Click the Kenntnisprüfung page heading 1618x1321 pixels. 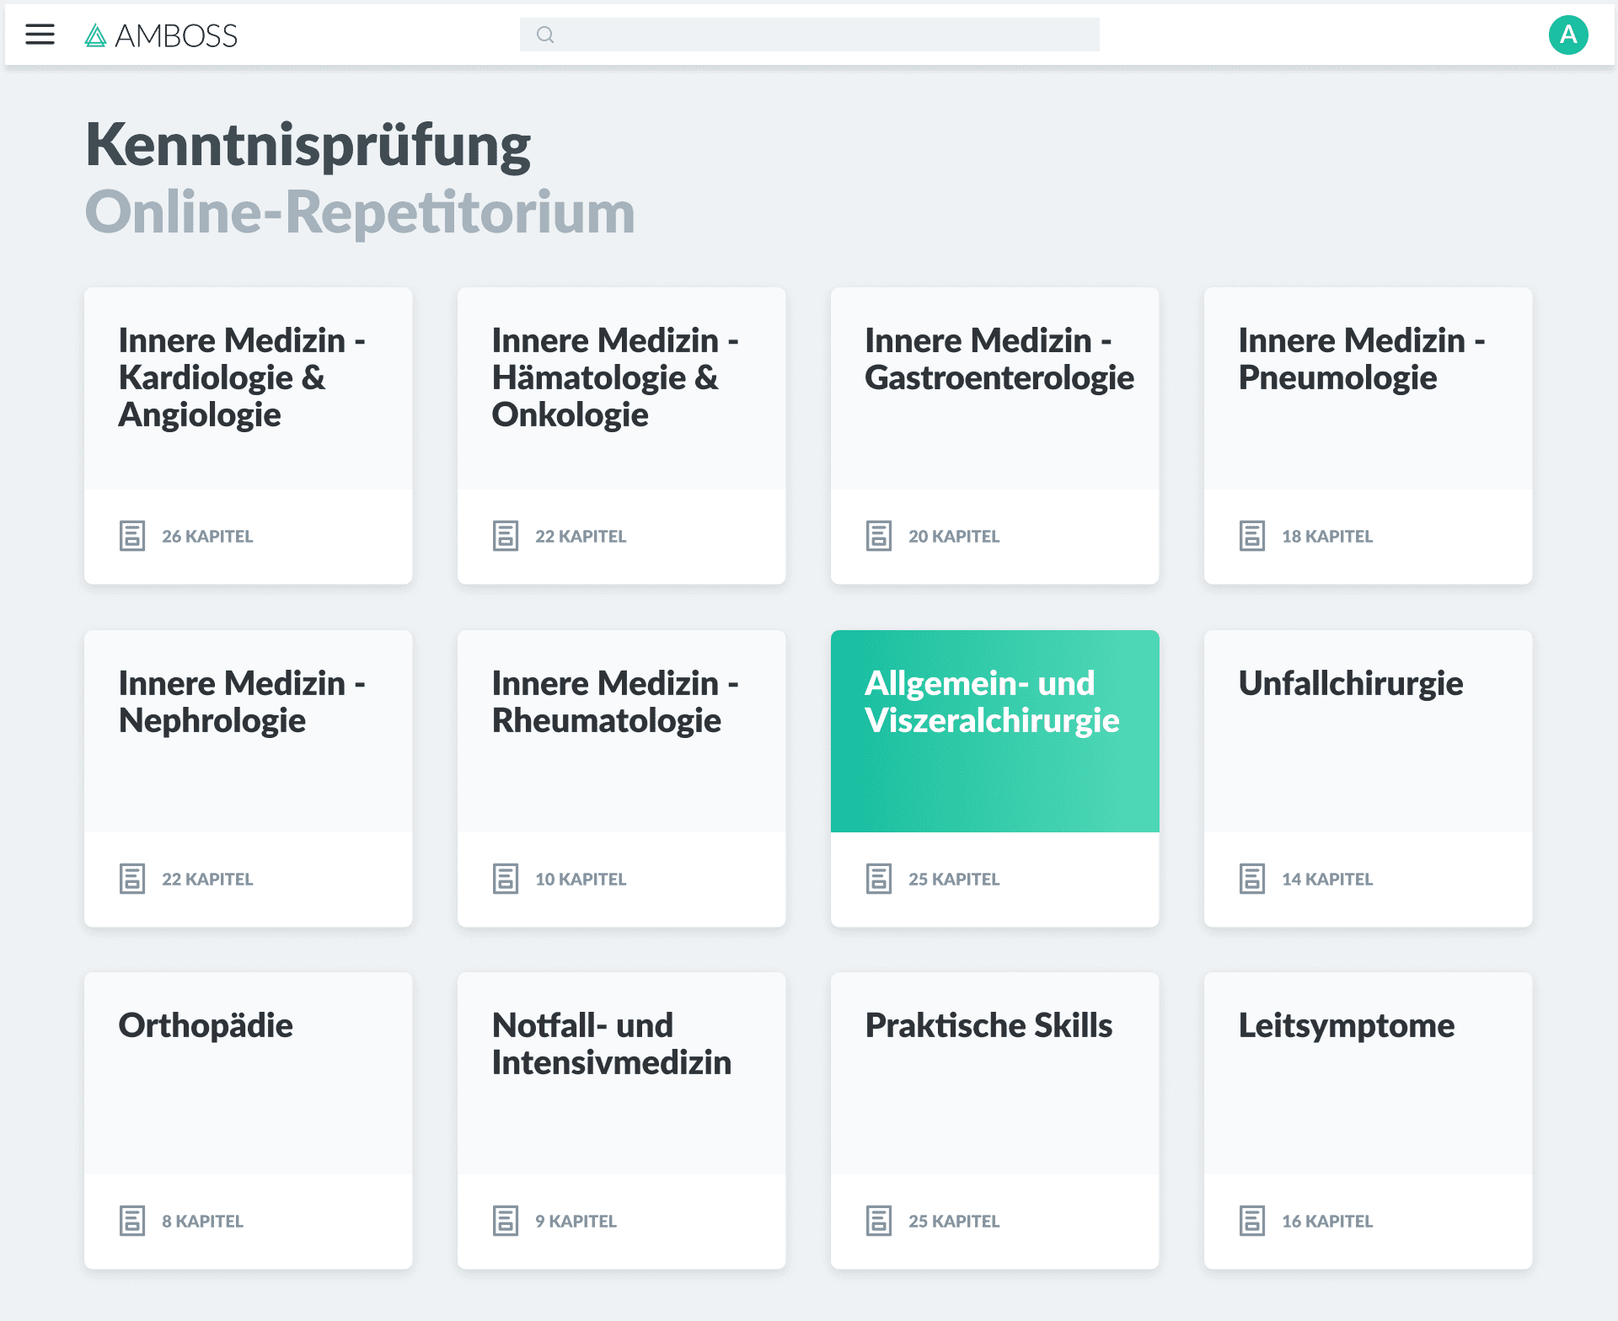pos(308,143)
